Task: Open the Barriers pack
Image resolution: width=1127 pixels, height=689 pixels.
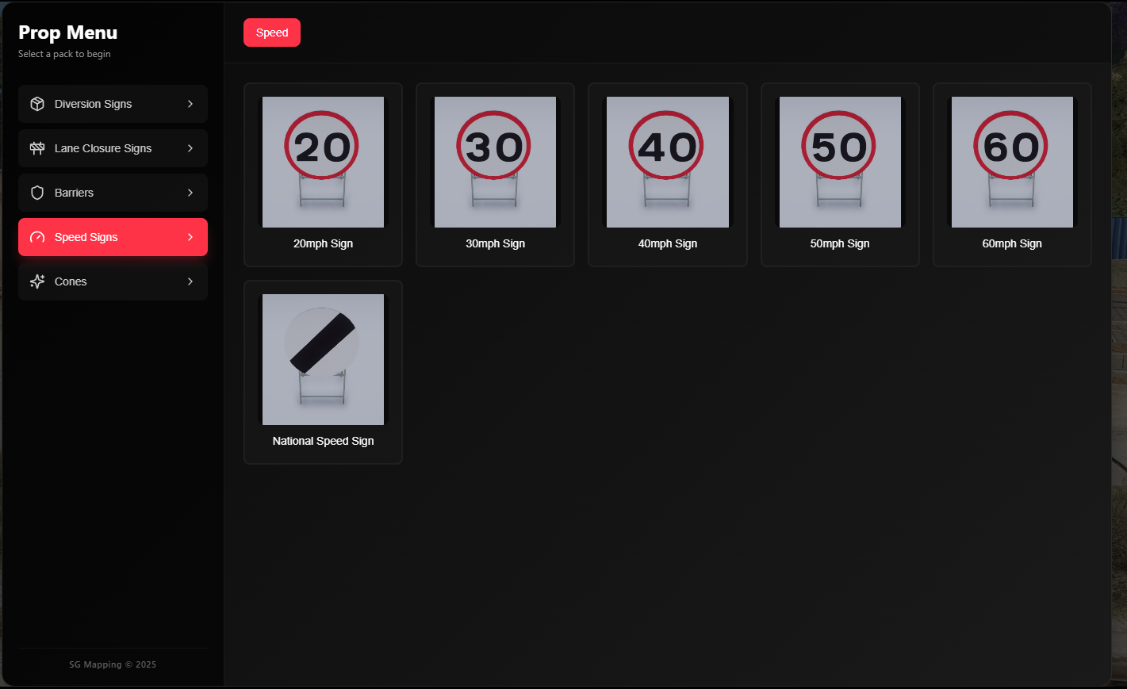Action: click(x=113, y=193)
